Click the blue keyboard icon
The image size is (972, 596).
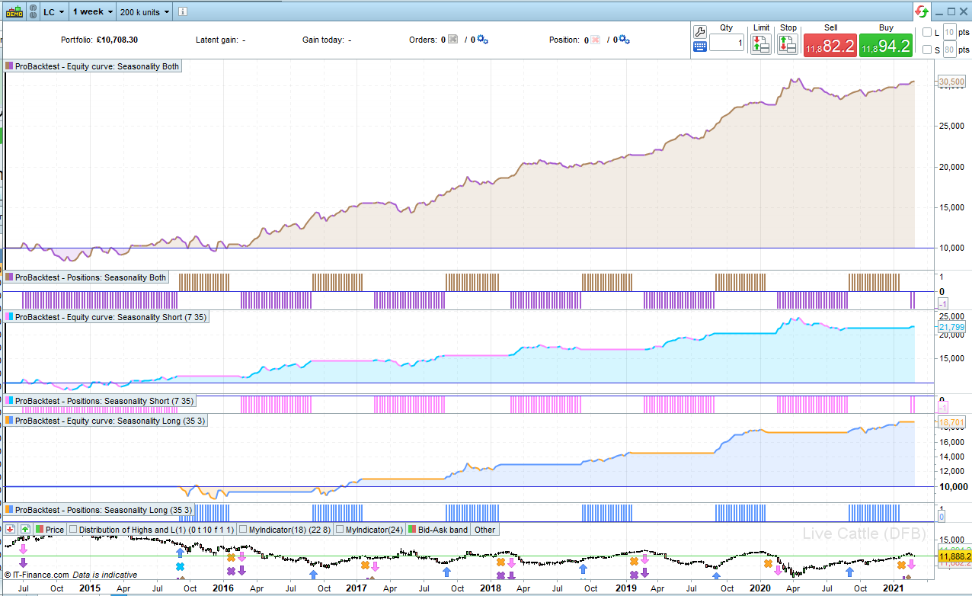click(700, 46)
